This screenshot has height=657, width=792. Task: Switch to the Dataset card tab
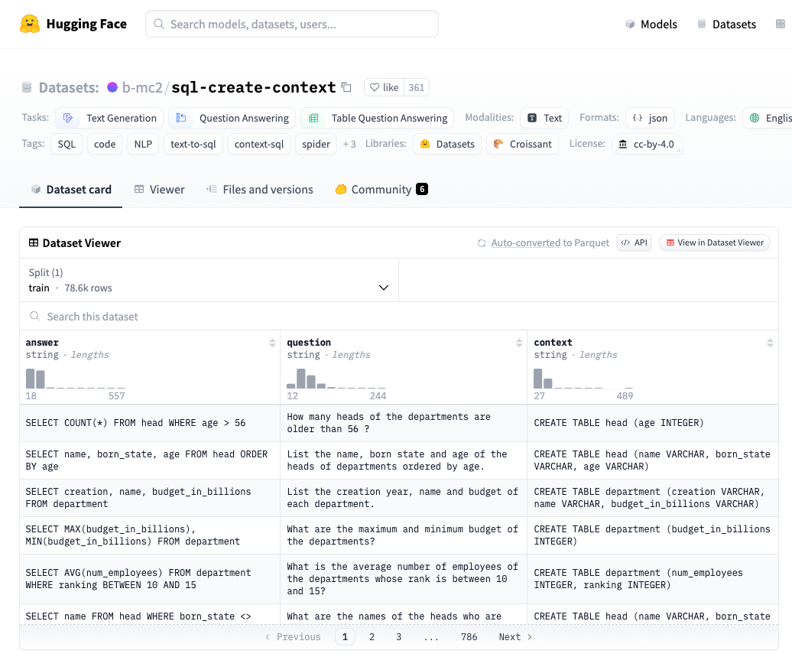70,190
